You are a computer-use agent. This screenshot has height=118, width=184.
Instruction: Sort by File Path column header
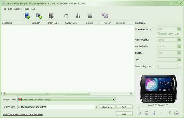(124, 23)
